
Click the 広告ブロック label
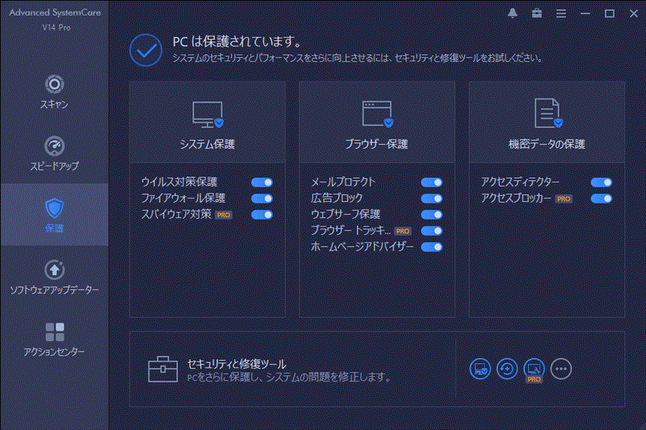(337, 198)
